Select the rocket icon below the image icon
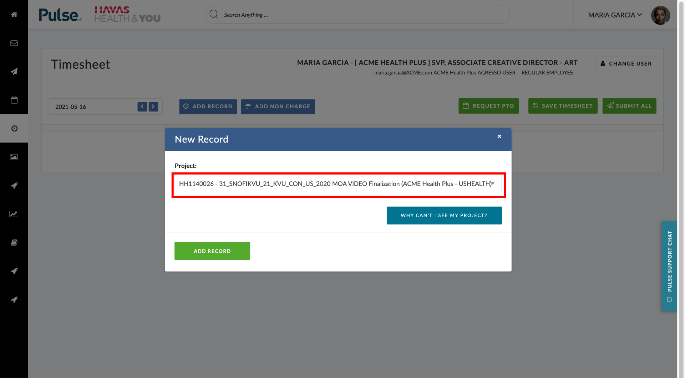685x378 pixels. pos(14,186)
